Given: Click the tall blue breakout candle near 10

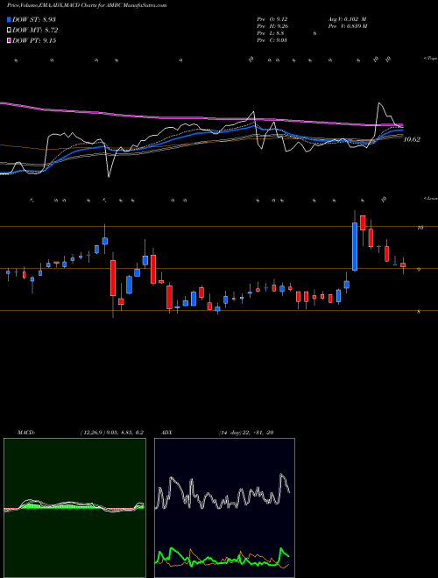Looking at the screenshot, I should 355,247.
